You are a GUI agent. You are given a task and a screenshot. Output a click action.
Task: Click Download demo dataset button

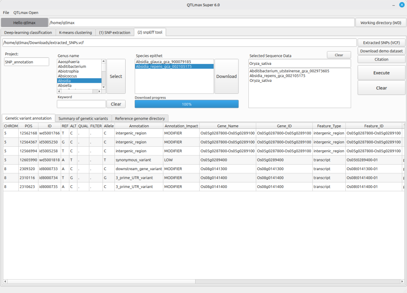click(381, 51)
